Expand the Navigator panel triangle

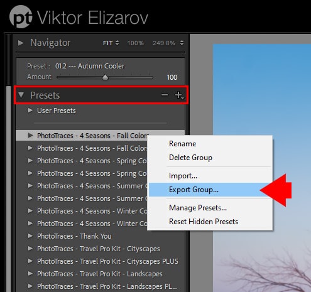[21, 43]
